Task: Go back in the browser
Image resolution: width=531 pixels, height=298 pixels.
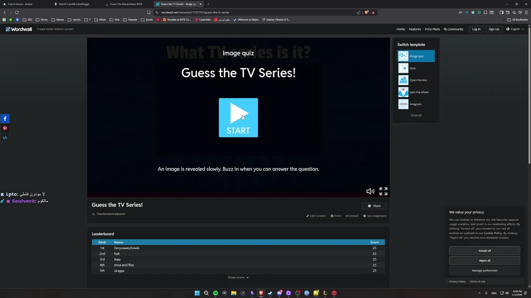Action: tap(5, 12)
